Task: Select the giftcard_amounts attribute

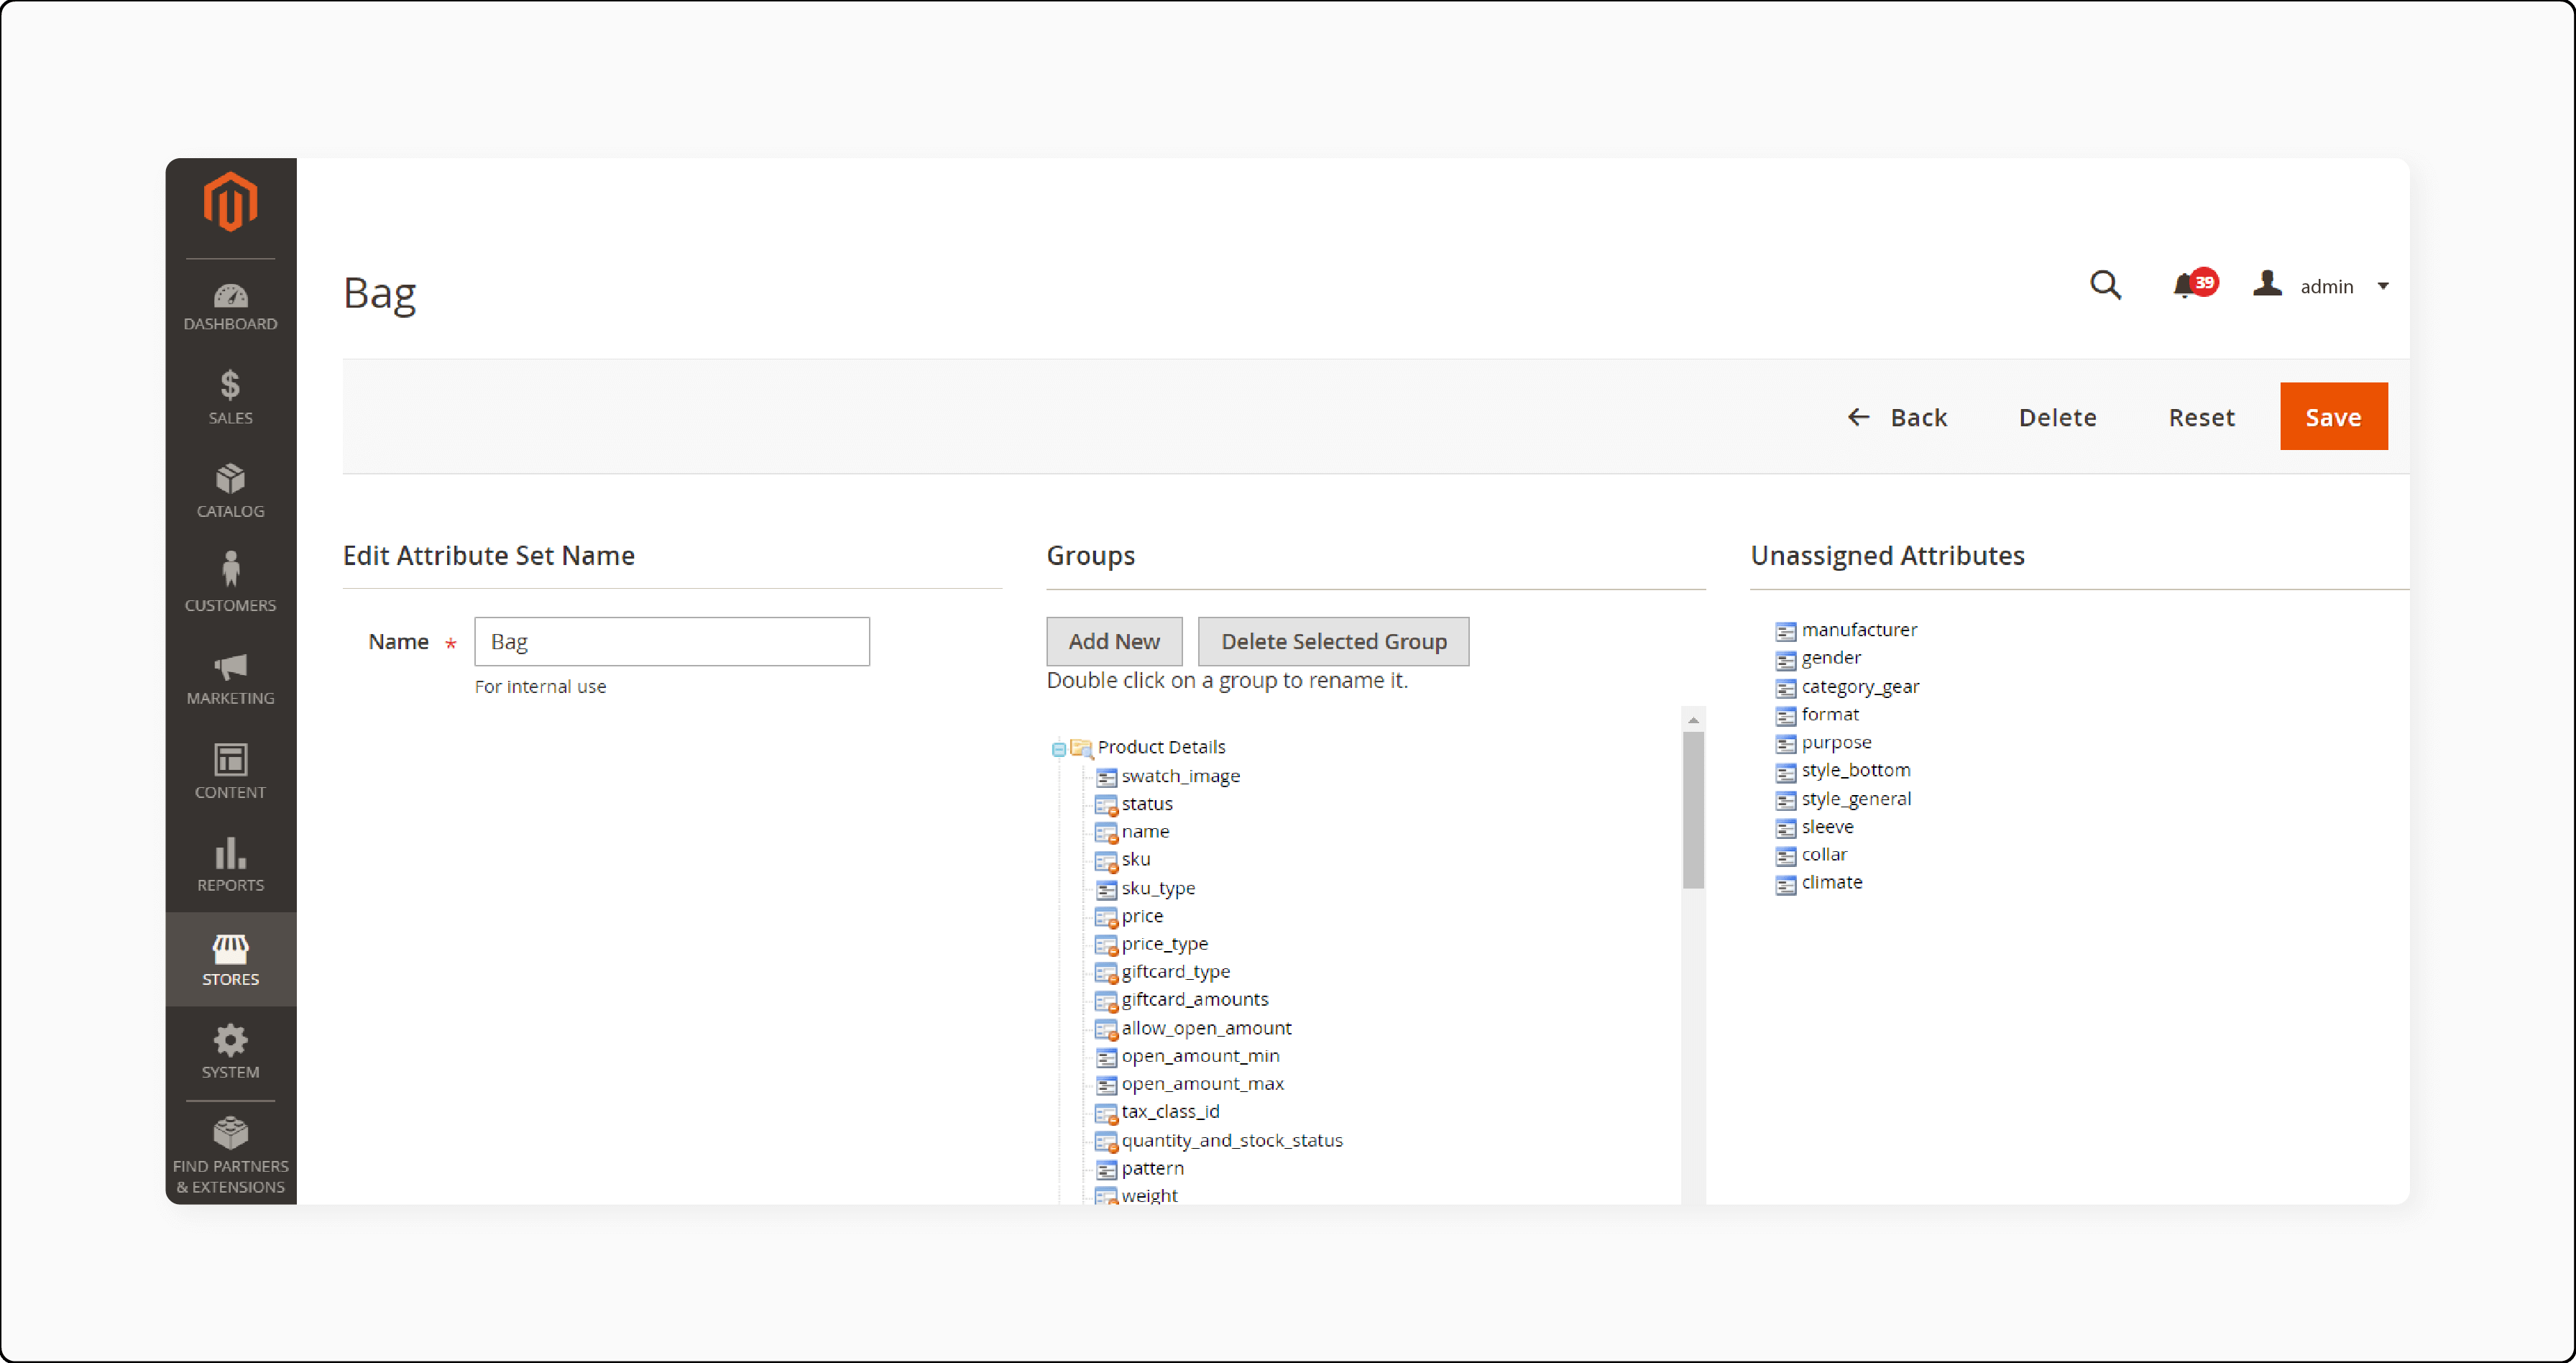Action: 1182,1000
